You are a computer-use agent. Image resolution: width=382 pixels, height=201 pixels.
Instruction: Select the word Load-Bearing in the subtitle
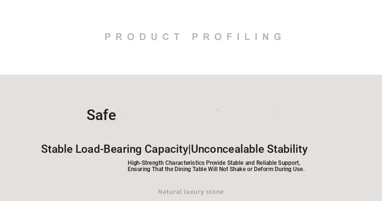coord(108,149)
